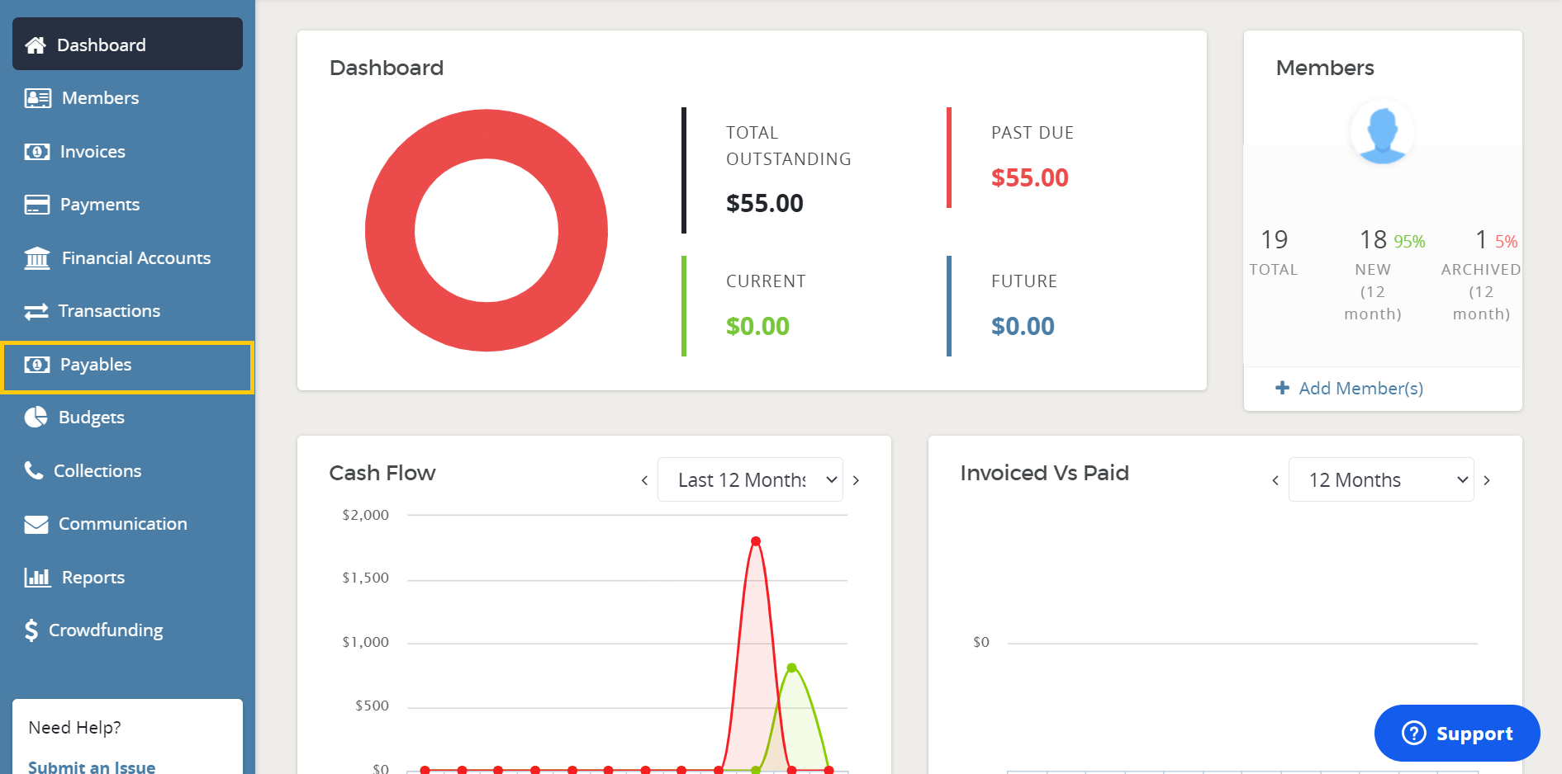Click the Transactions arrows icon
The width and height of the screenshot is (1562, 774).
pos(36,311)
